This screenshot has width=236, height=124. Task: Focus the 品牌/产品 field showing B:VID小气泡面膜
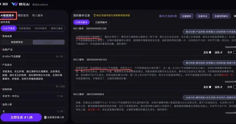[x=33, y=56]
